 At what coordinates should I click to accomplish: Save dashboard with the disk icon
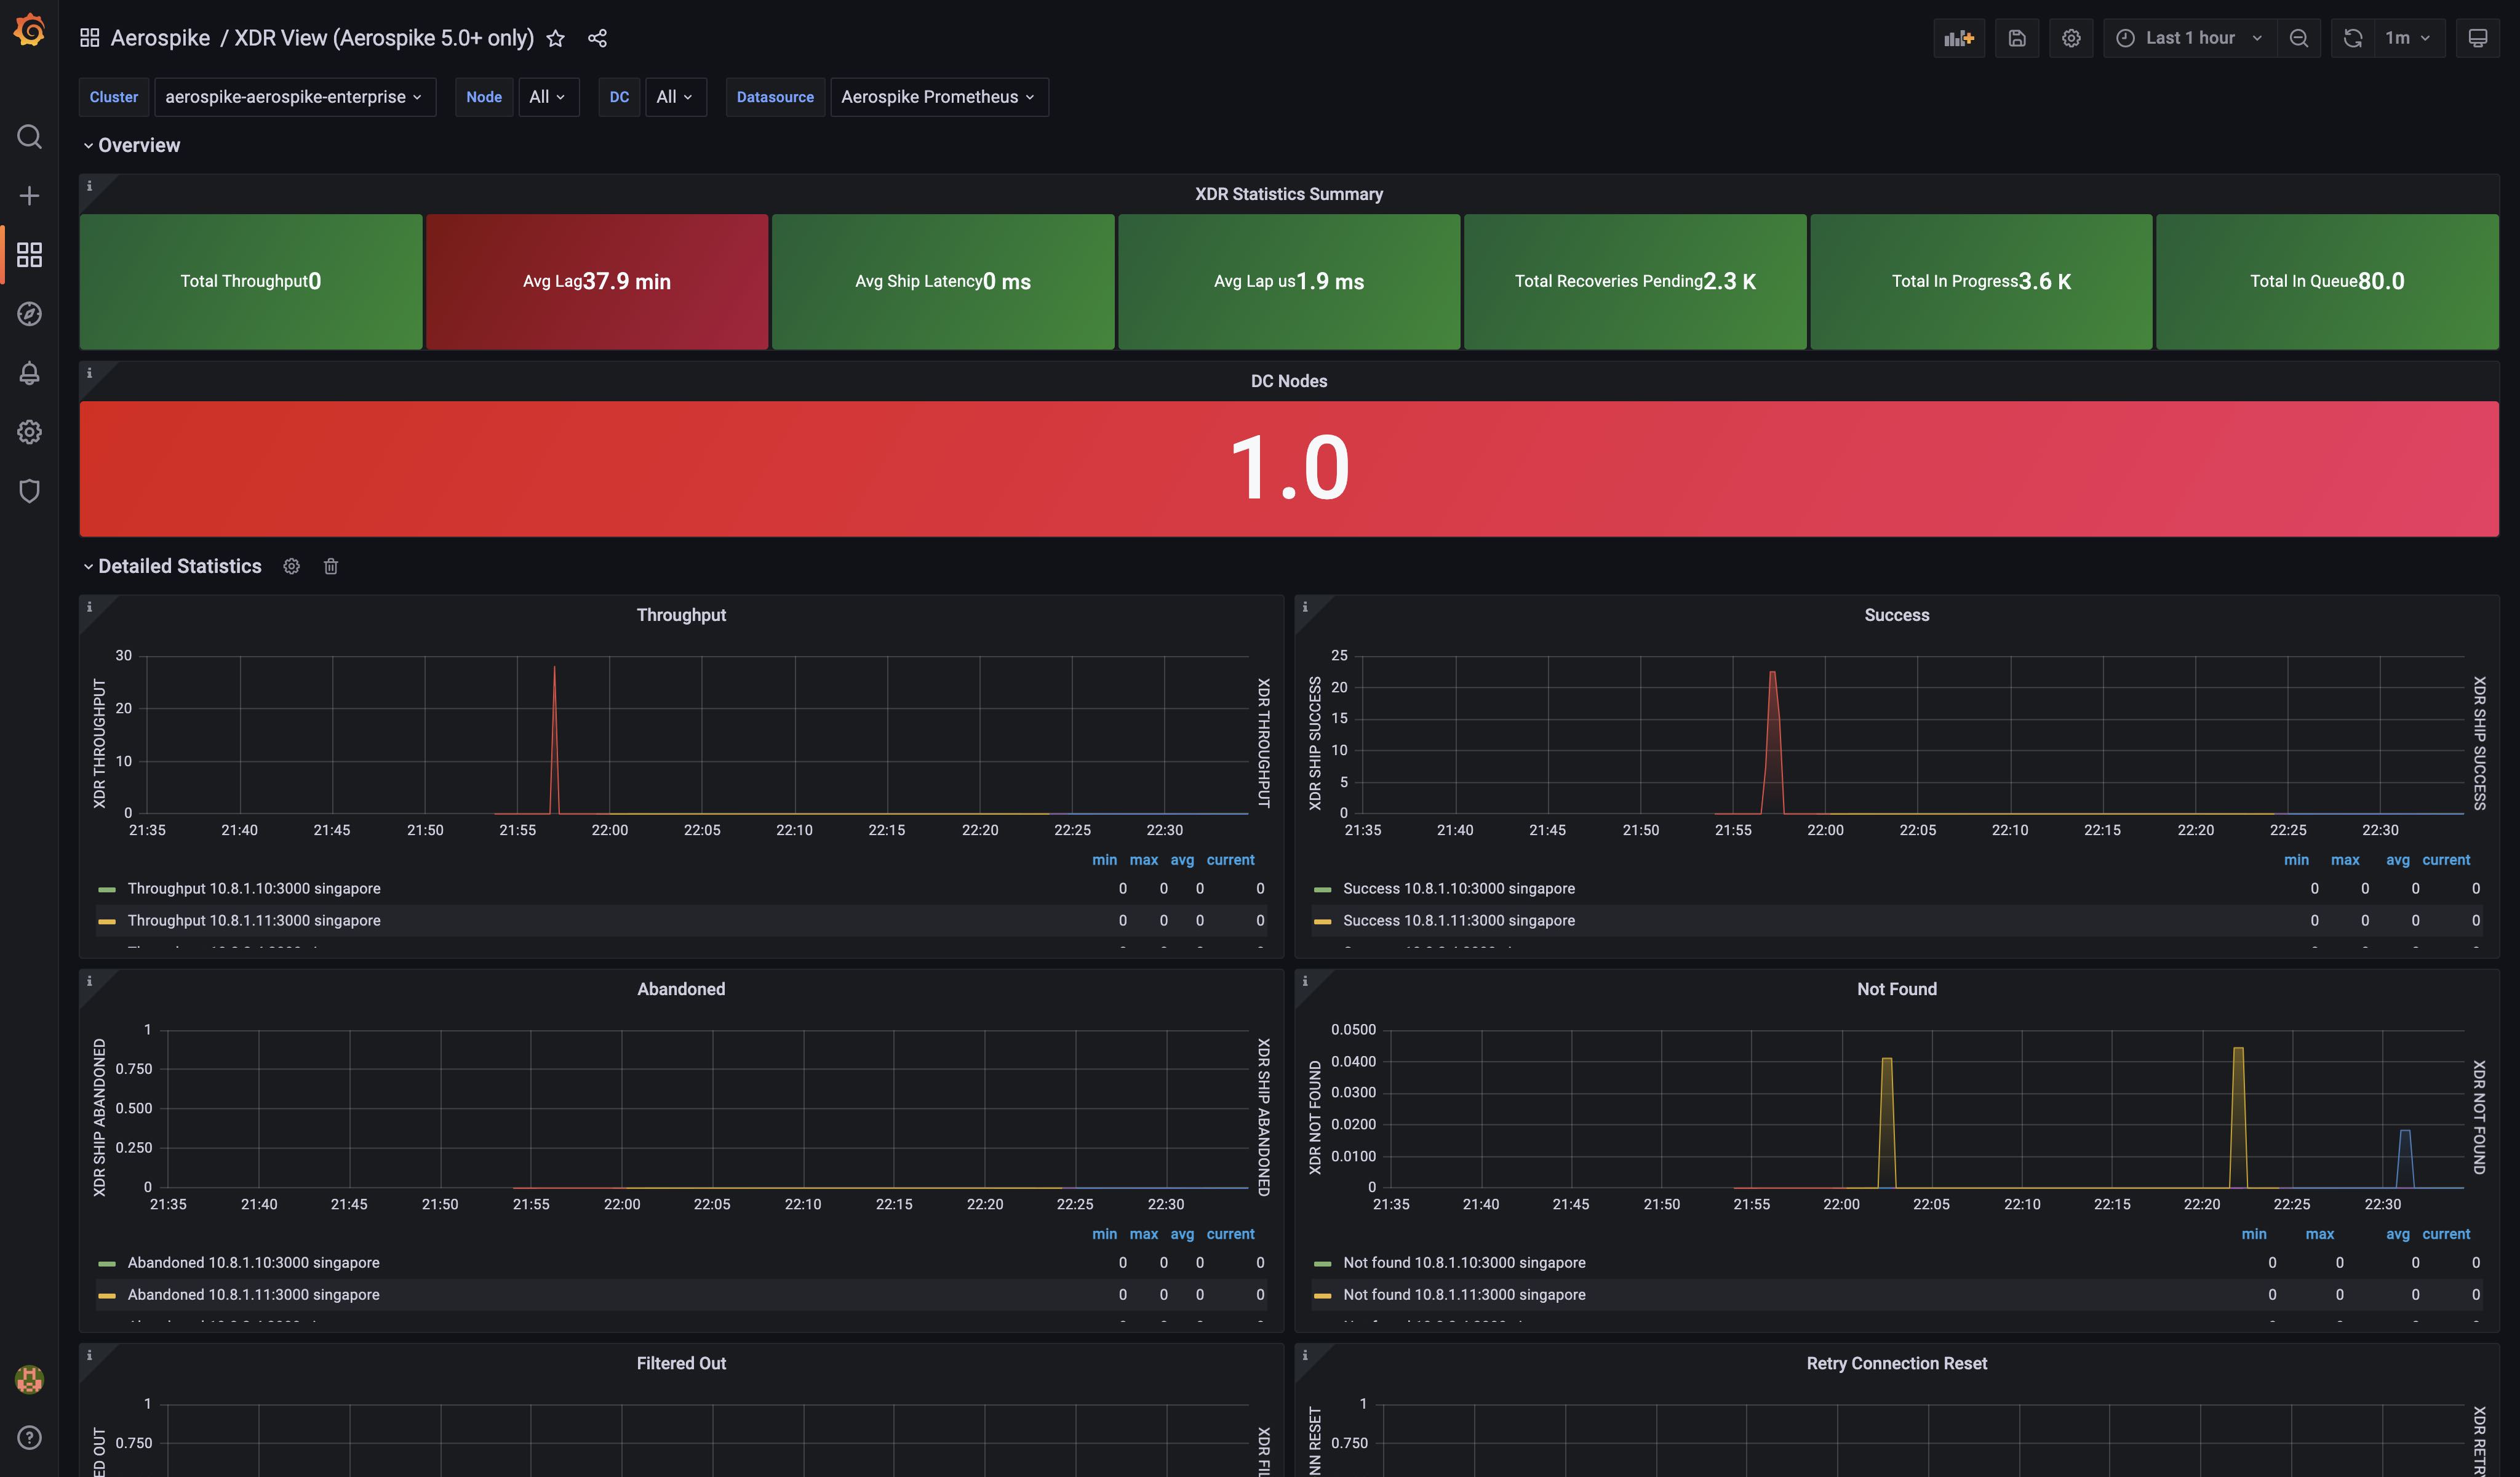(2016, 38)
